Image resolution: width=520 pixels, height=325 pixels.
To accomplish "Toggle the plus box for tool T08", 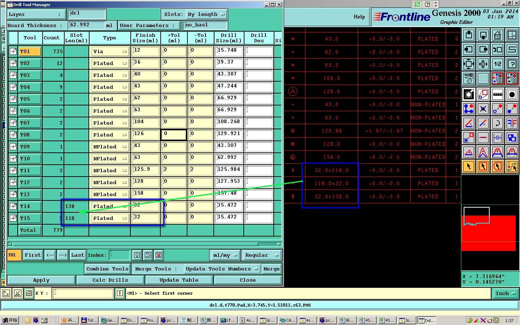I will [x=13, y=135].
